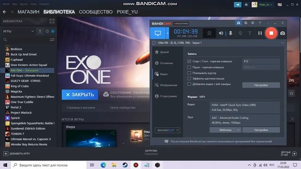Open МАГАЗИН in Steam

click(28, 12)
